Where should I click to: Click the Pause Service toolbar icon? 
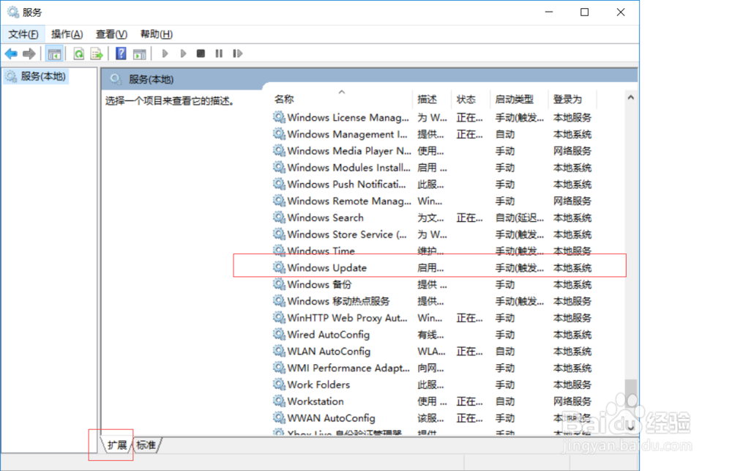click(219, 53)
